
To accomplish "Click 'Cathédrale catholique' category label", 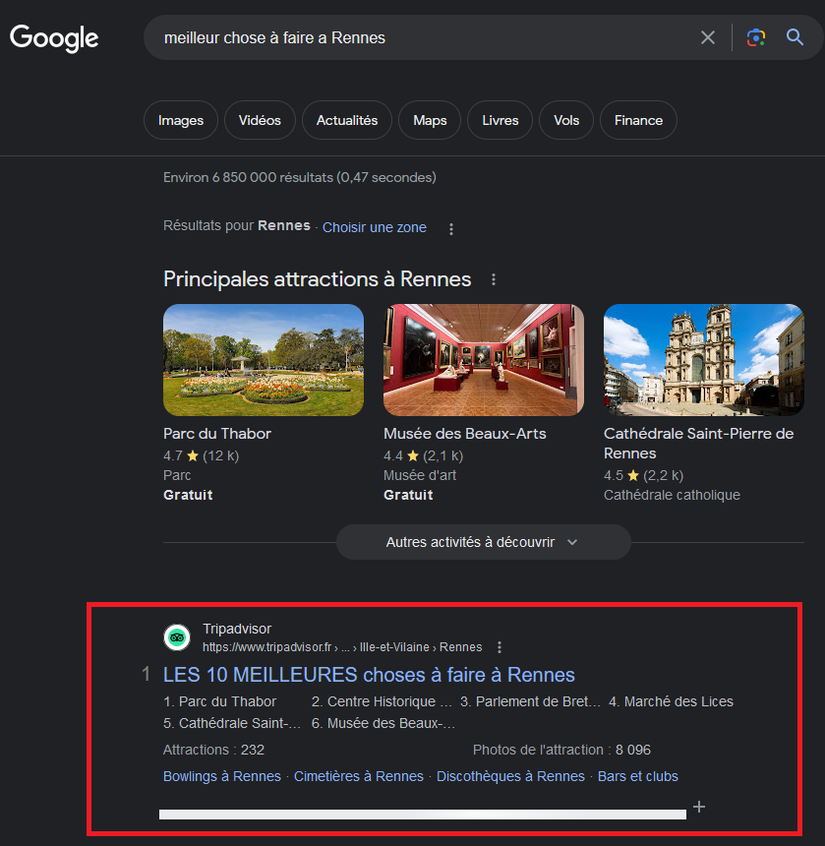I will pos(672,495).
